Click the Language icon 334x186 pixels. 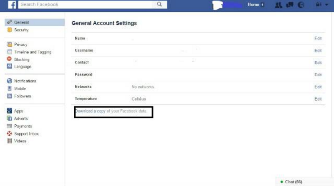click(x=9, y=66)
